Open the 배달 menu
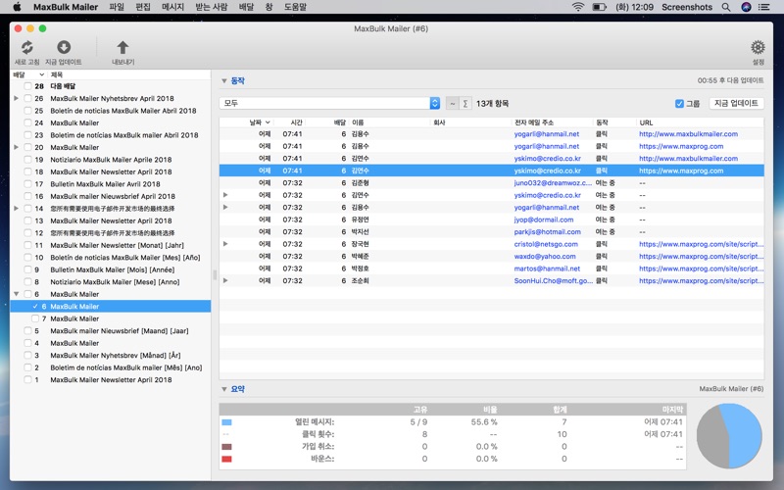Image resolution: width=784 pixels, height=490 pixels. [246, 7]
